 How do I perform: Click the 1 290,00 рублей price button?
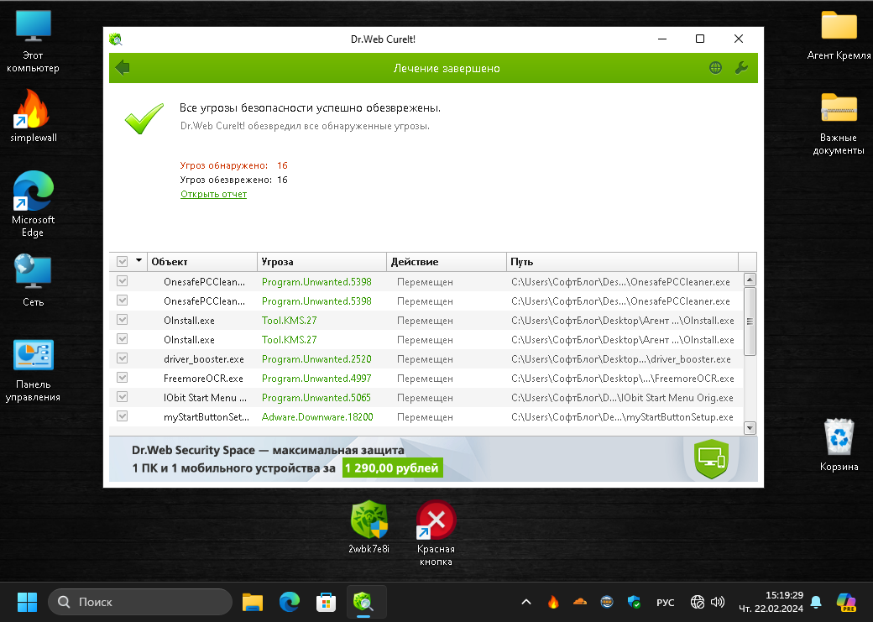point(393,468)
